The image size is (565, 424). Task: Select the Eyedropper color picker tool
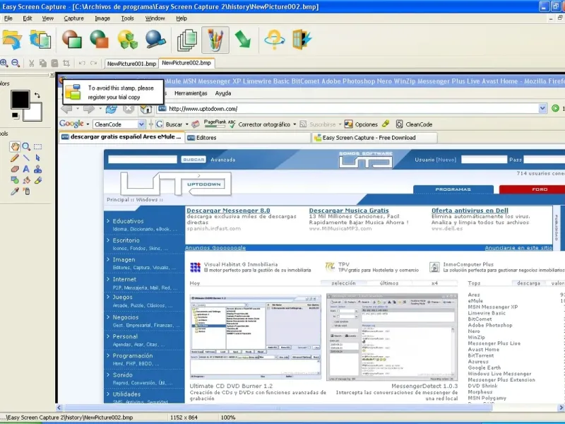click(x=15, y=191)
